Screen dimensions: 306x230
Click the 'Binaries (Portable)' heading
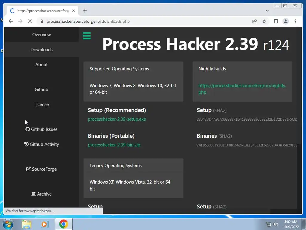(111, 136)
